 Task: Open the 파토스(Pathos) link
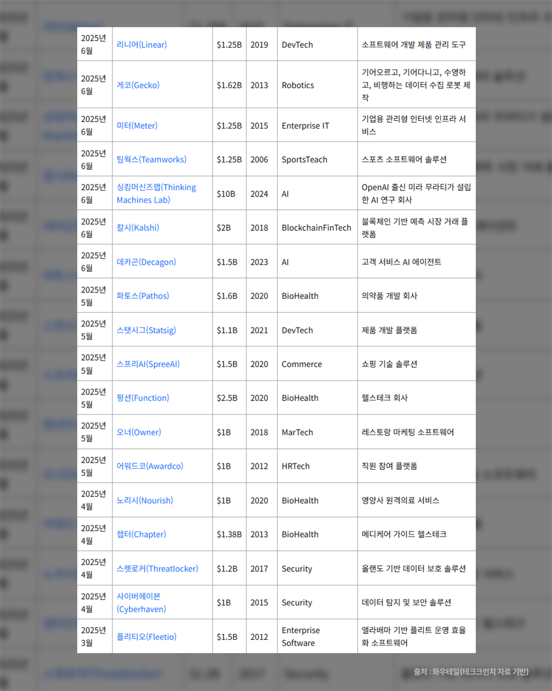click(x=143, y=295)
